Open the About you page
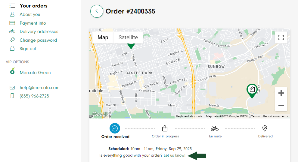Screen dimensions: 298x162 [x=30, y=14]
